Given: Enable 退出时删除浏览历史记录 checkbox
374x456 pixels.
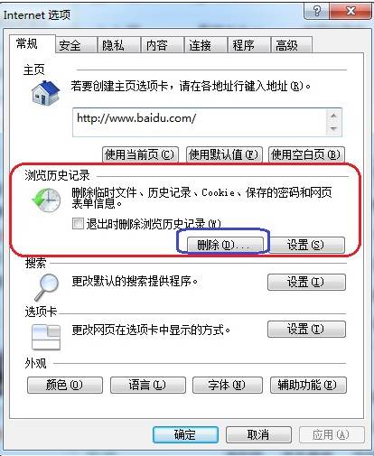Looking at the screenshot, I should 78,224.
